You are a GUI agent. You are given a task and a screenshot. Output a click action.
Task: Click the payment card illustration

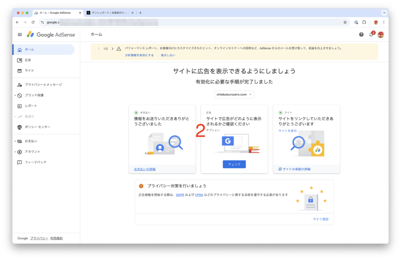(x=162, y=144)
